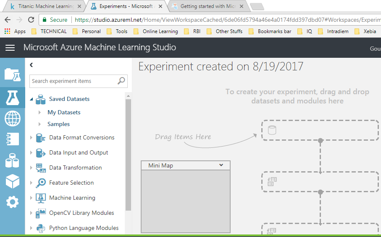The image size is (381, 237).
Task: Collapse the Saved Datasets tree node
Action: click(x=32, y=99)
